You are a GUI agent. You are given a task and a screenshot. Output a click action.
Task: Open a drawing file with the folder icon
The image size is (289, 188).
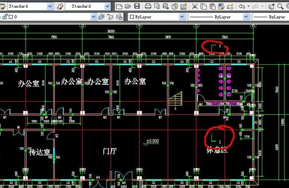click(128, 7)
